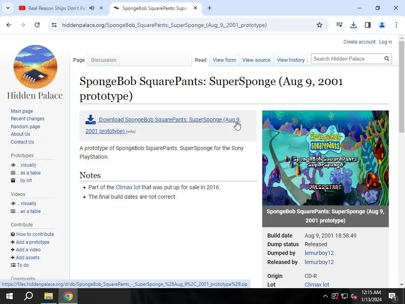405x304 pixels.
Task: Close the SpongeBob SquarePants tab
Action: click(195, 8)
